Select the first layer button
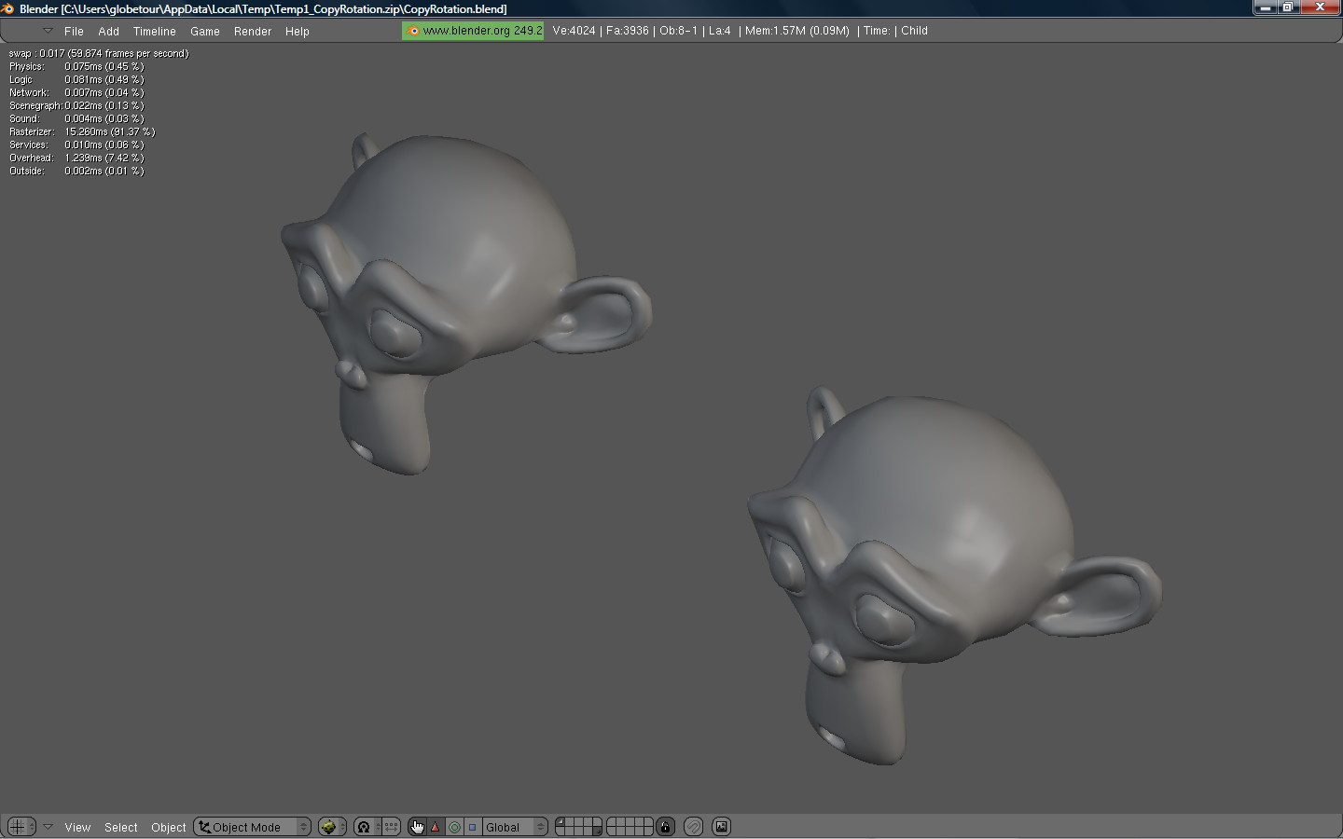 (x=560, y=822)
